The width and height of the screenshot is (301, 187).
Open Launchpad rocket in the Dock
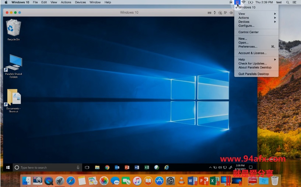pos(60,181)
